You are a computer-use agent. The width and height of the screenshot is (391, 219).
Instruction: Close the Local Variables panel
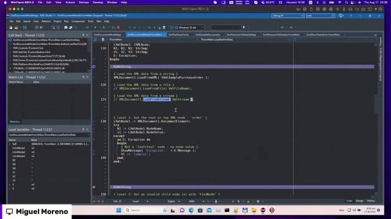click(87, 130)
